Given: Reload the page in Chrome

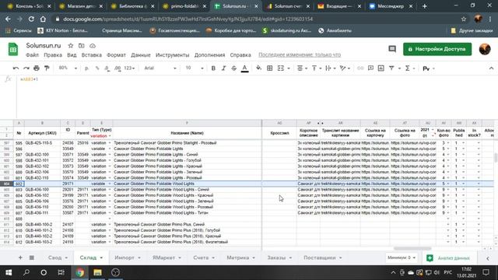Looking at the screenshot, I should [x=31, y=19].
